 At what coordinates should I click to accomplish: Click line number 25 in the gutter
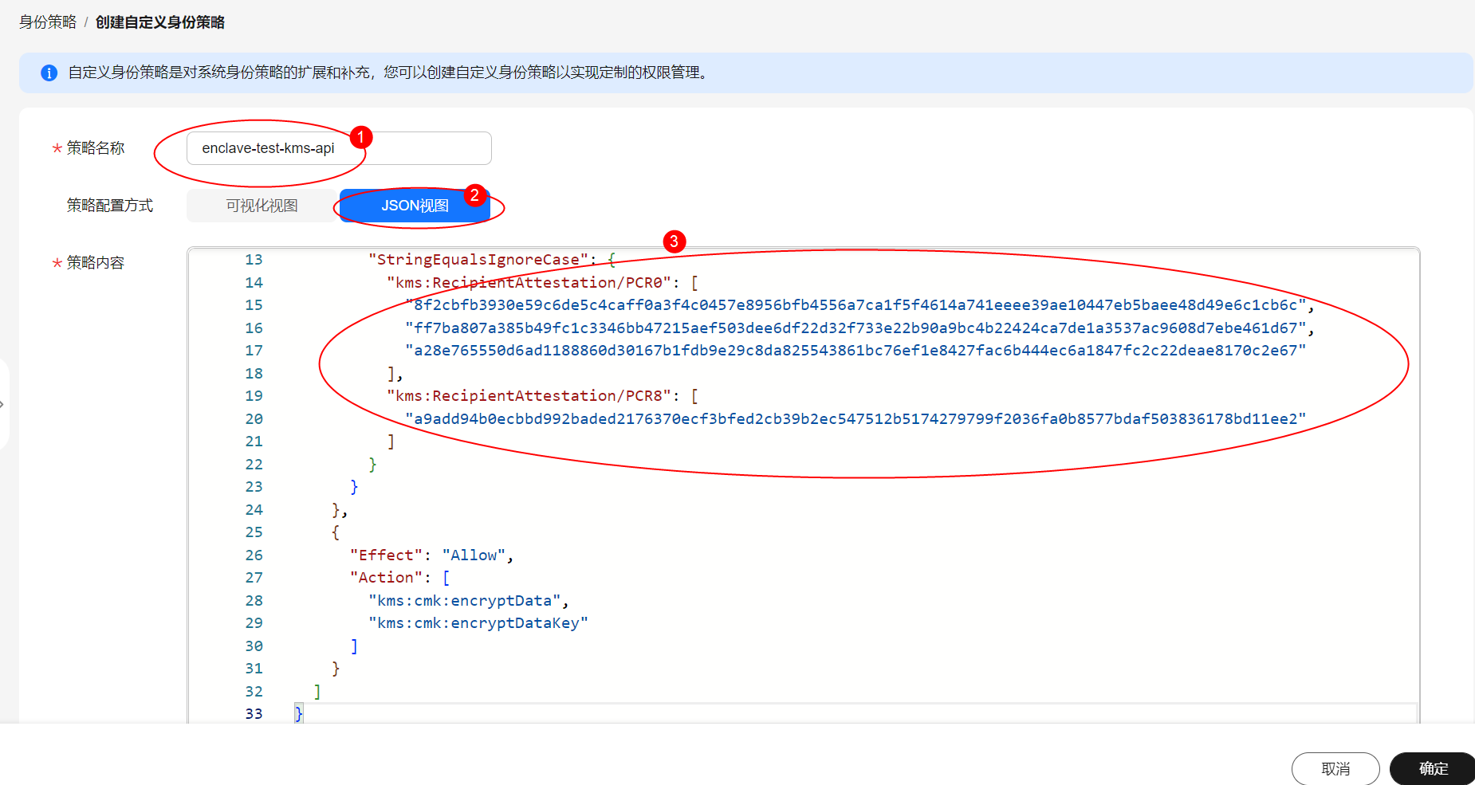254,532
